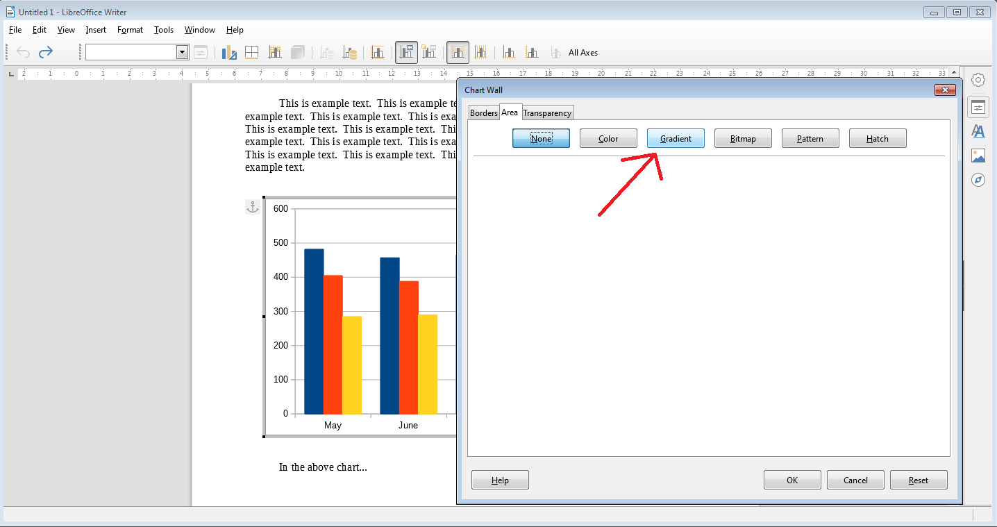Open the Format menu
The height and width of the screenshot is (527, 997).
click(x=130, y=30)
